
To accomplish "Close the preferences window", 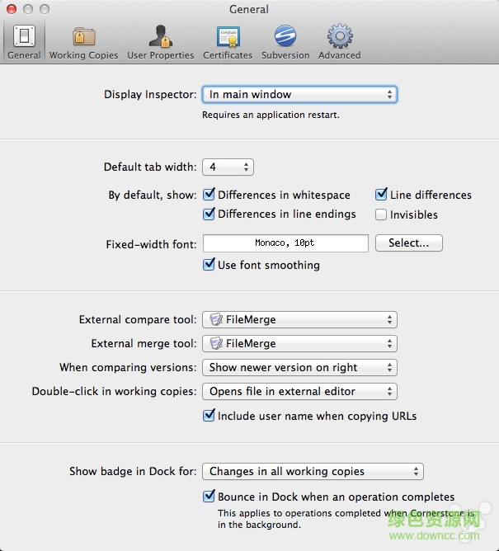I will pos(12,9).
